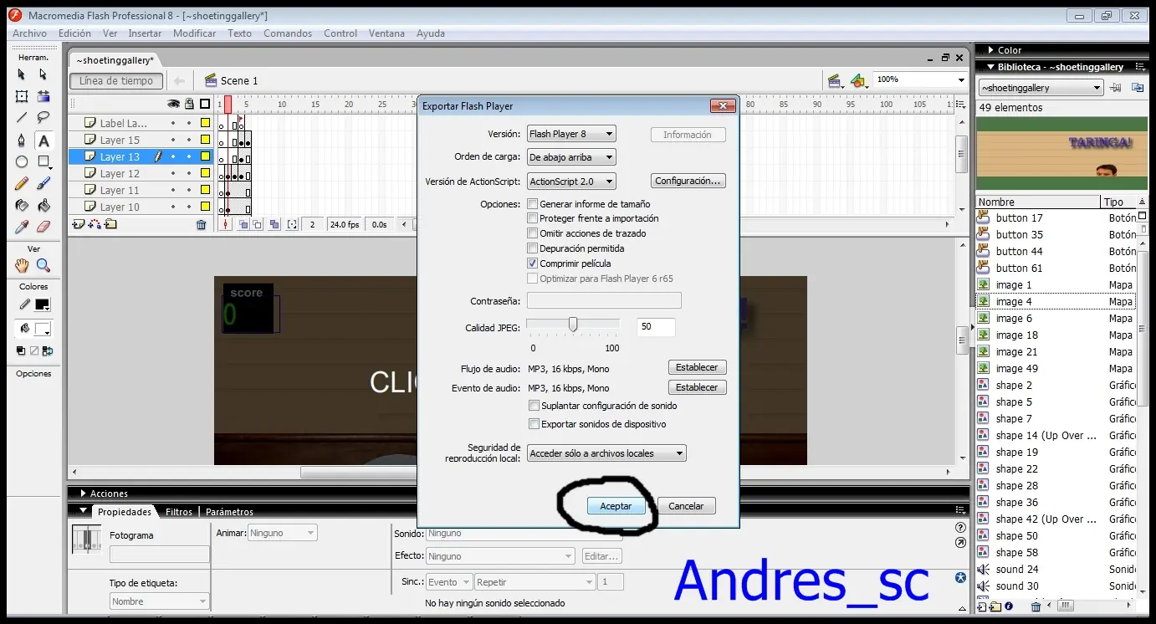1156x624 pixels.
Task: Open the stroke color swatch
Action: pyautogui.click(x=42, y=305)
